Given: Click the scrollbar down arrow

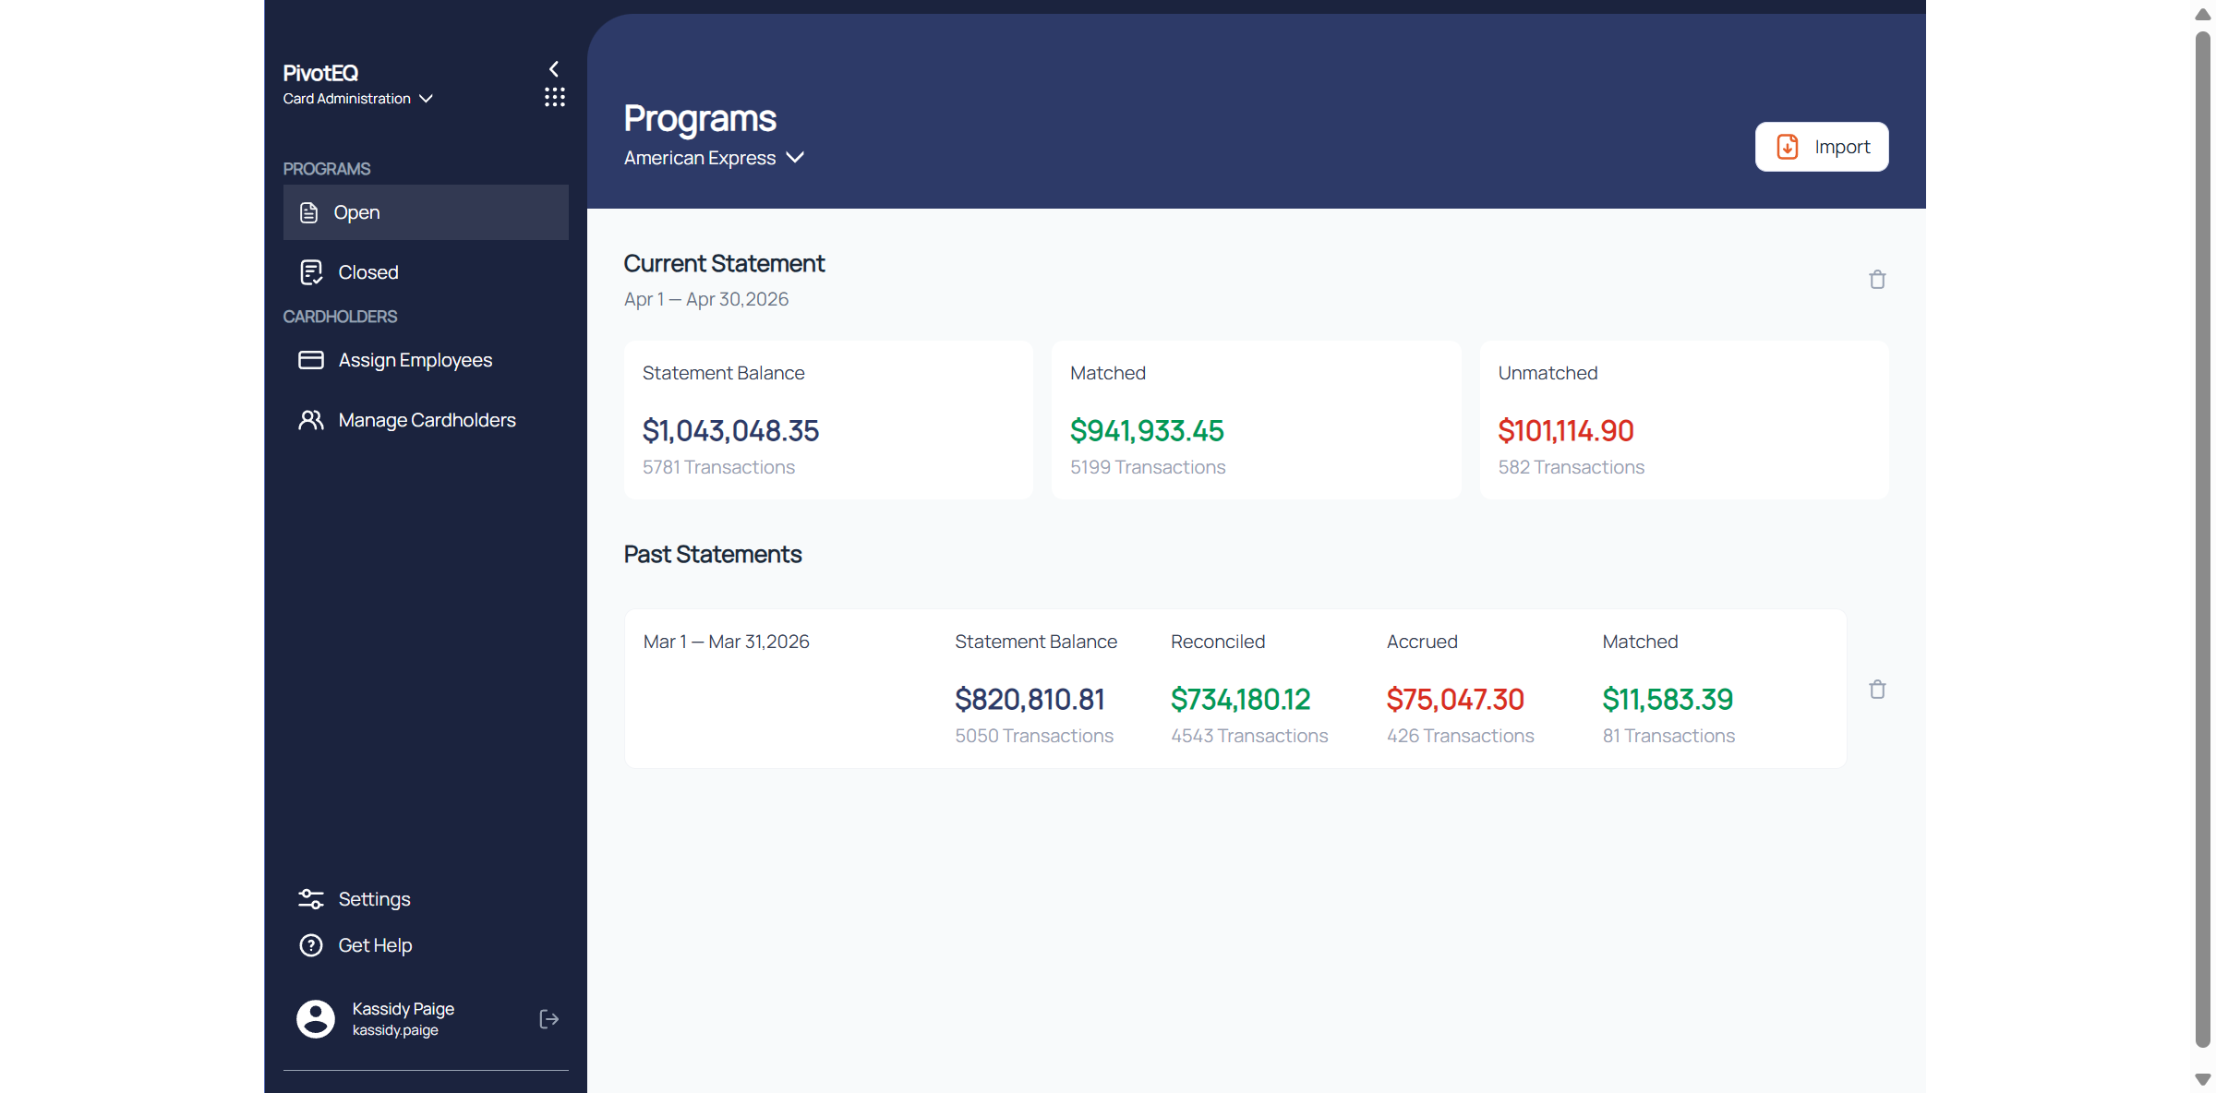Looking at the screenshot, I should click(x=2203, y=1079).
